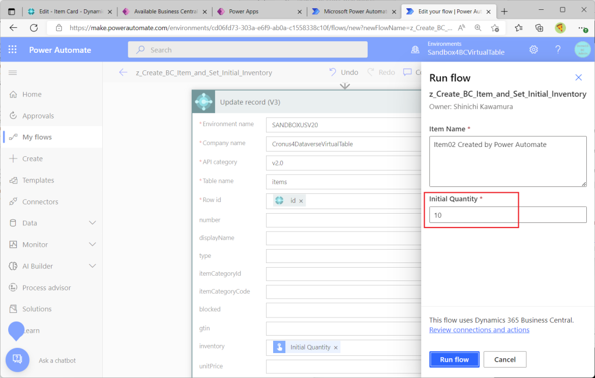This screenshot has width=595, height=378.
Task: Click the browser favorites star icon
Action: coord(495,28)
